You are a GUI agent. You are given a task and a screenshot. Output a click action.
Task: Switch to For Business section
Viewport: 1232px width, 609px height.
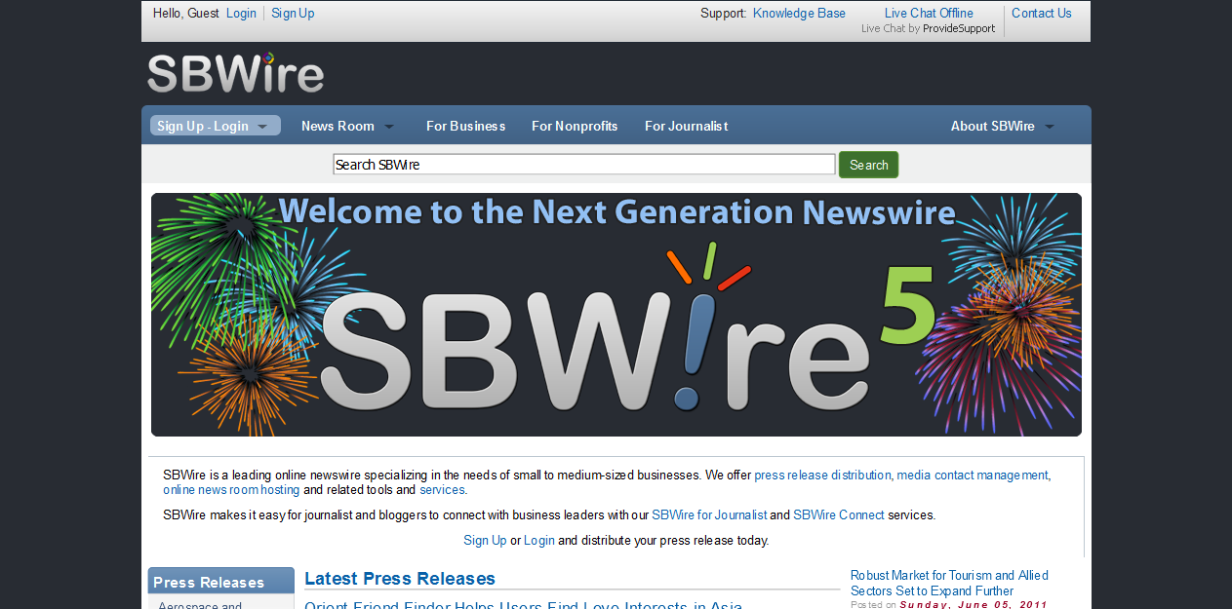(x=465, y=125)
